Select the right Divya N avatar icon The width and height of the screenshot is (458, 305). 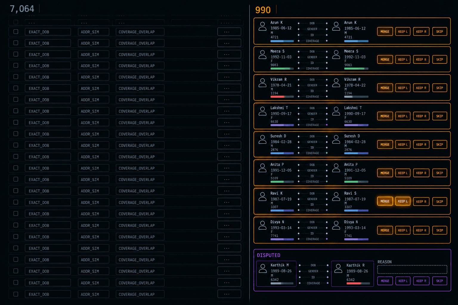click(x=336, y=225)
